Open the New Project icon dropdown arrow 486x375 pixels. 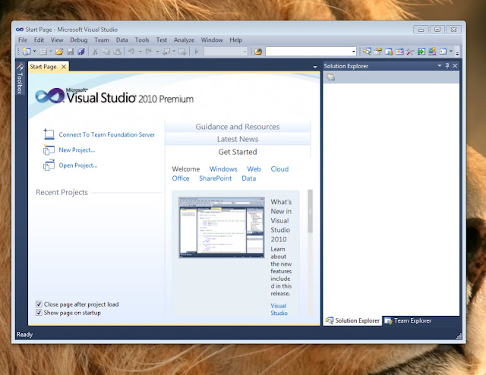pyautogui.click(x=34, y=52)
